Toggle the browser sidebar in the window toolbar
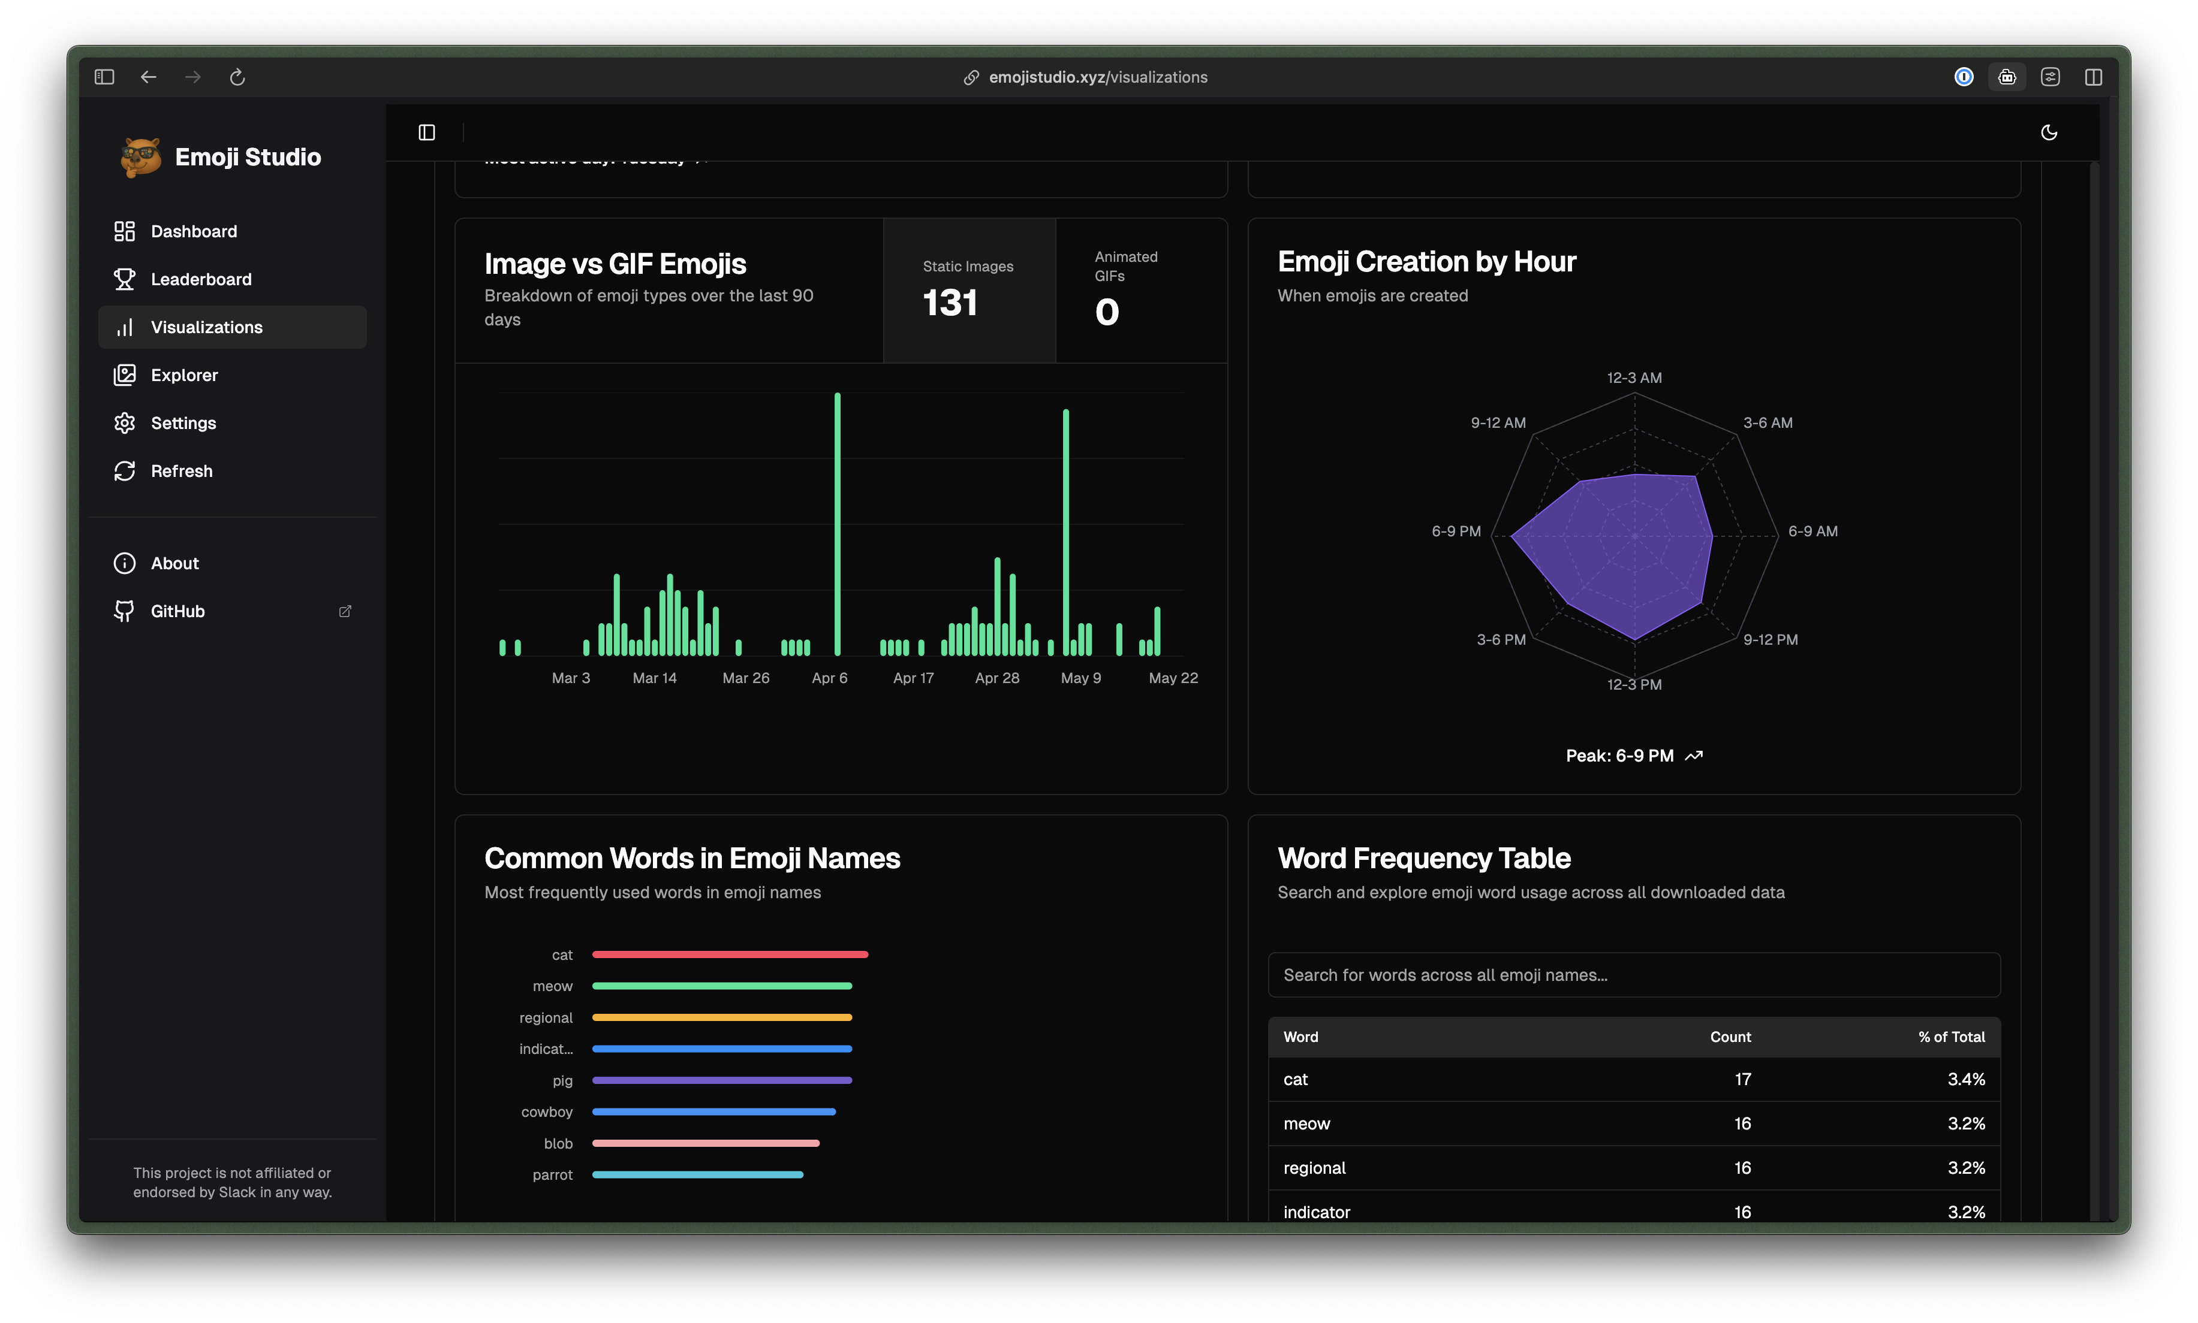 [104, 77]
